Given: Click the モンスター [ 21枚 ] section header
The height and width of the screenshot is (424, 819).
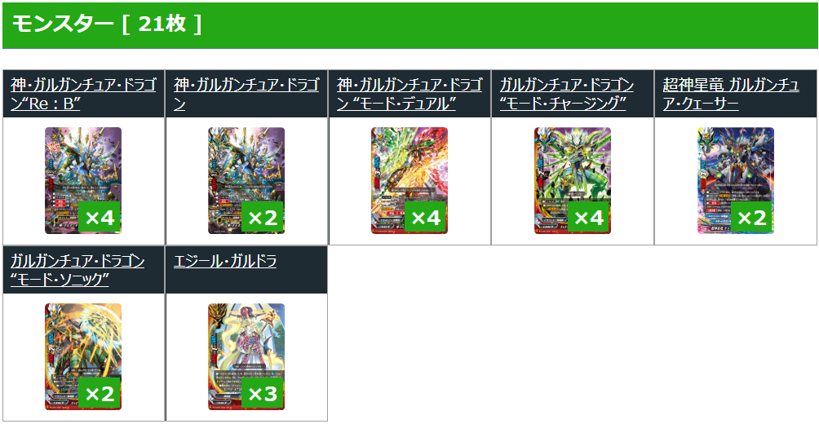Looking at the screenshot, I should 409,25.
